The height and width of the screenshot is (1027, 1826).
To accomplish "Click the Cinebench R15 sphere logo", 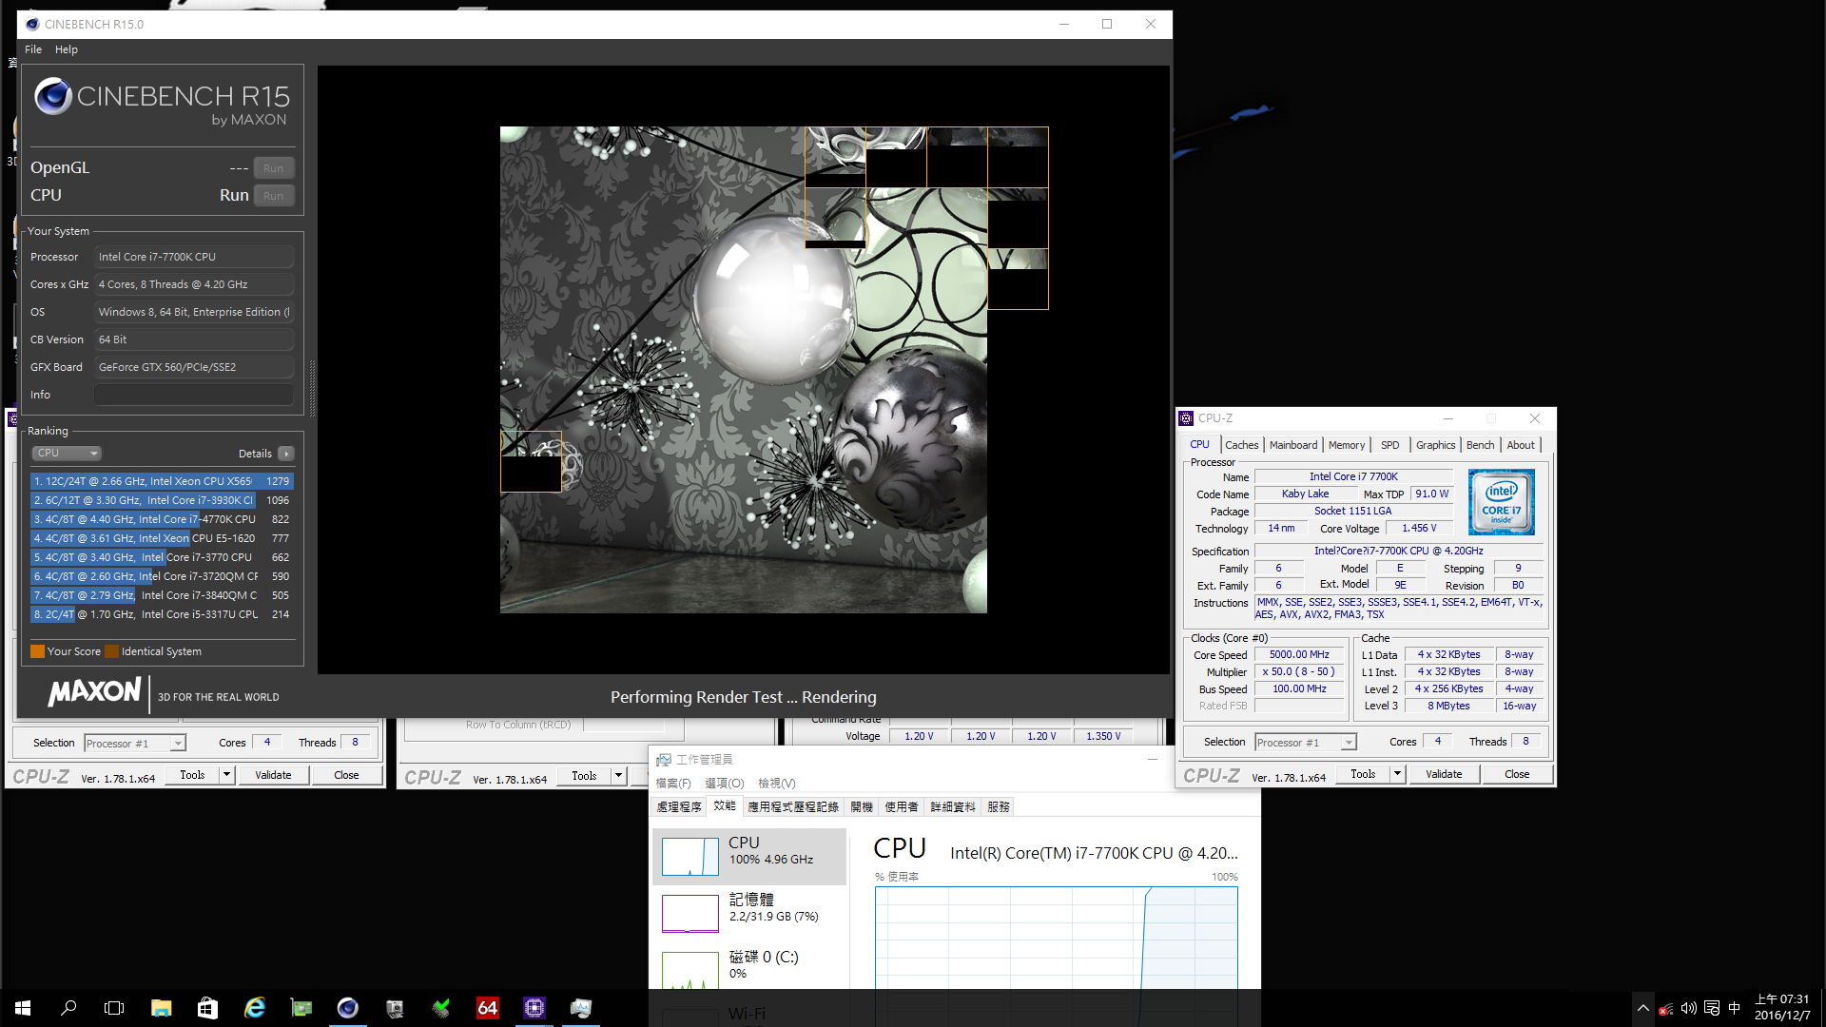I will [53, 96].
